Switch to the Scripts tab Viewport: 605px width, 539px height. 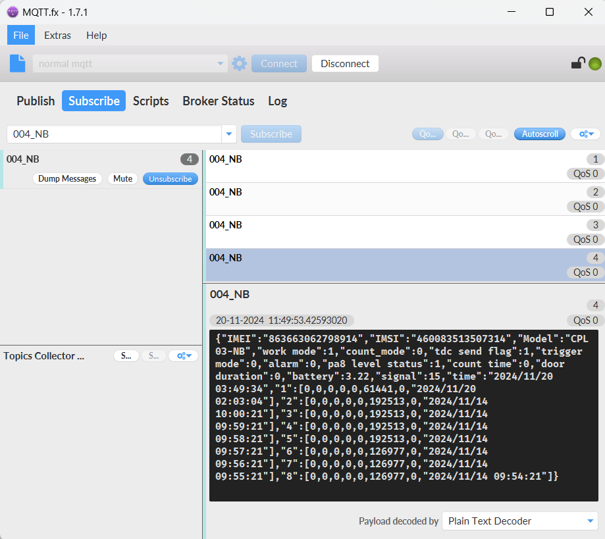(151, 101)
